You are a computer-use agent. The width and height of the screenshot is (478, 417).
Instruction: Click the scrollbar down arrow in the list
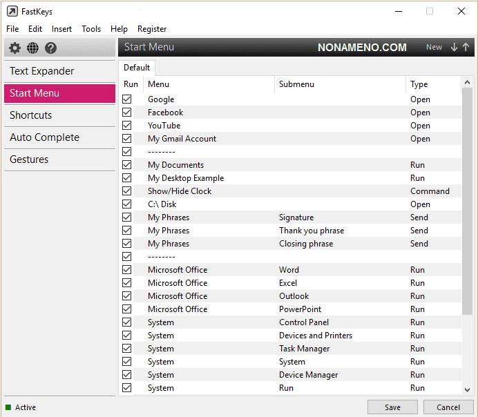point(467,389)
